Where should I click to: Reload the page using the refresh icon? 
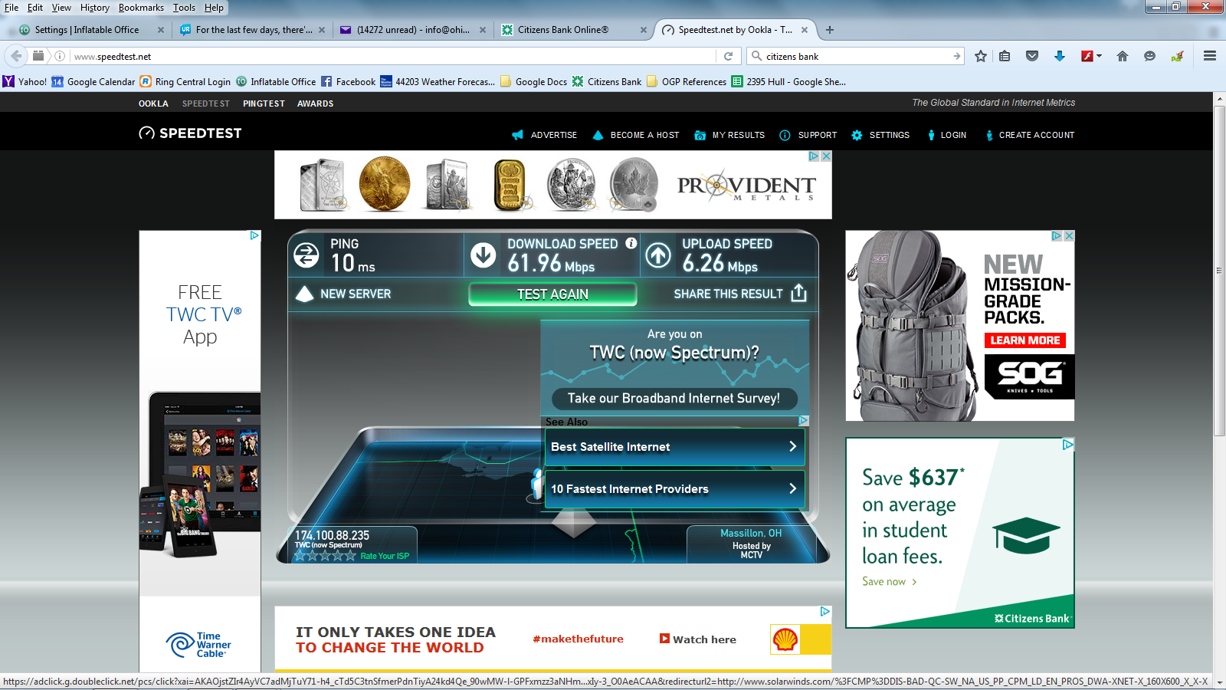[729, 56]
